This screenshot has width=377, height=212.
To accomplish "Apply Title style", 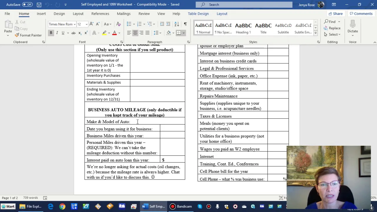I will (x=263, y=28).
